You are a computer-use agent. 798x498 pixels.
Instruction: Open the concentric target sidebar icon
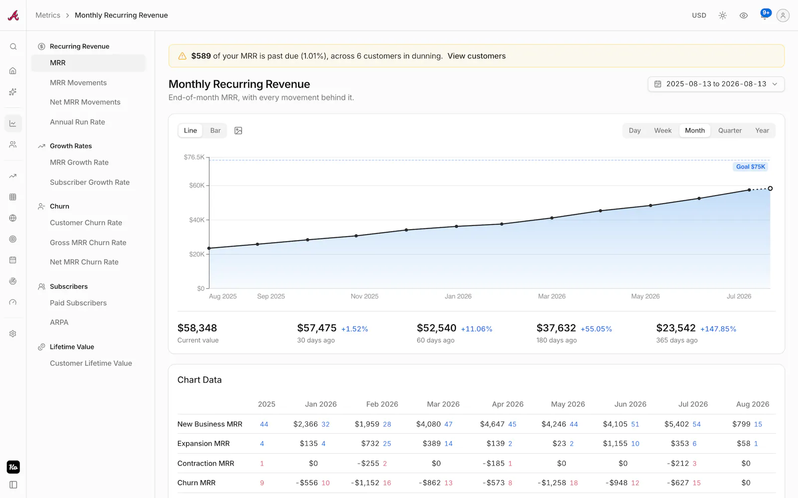(x=13, y=239)
